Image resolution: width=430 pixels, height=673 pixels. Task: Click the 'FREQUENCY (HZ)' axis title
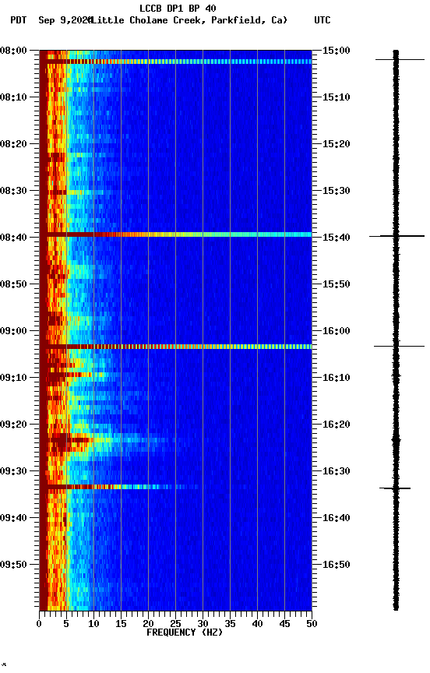185,632
